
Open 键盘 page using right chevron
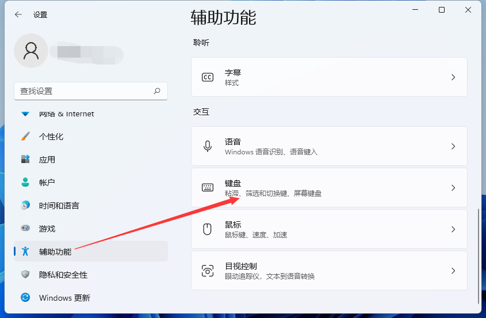click(453, 188)
